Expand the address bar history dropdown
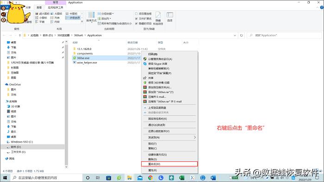 235,35
